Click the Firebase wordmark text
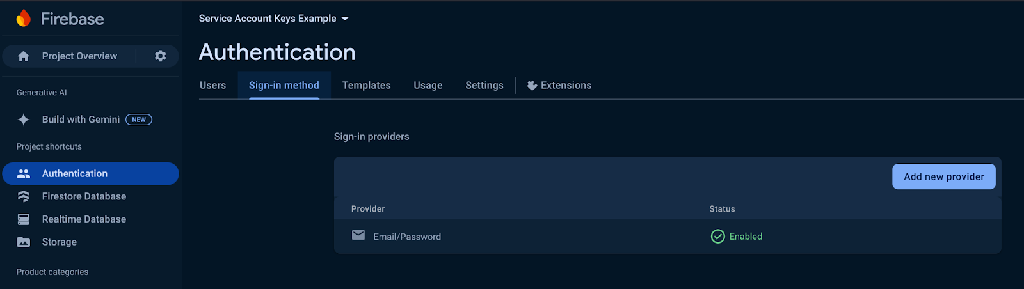 (x=72, y=19)
